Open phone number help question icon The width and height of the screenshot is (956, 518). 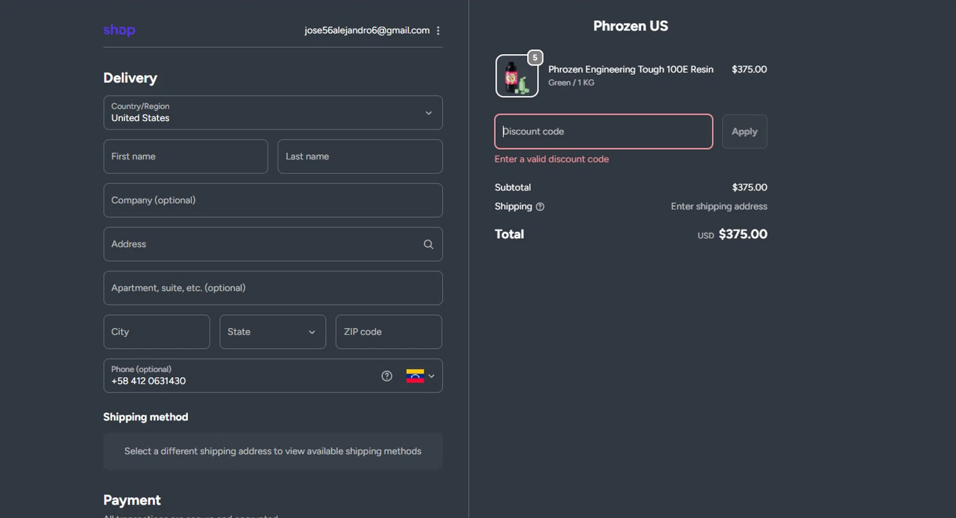(x=387, y=376)
